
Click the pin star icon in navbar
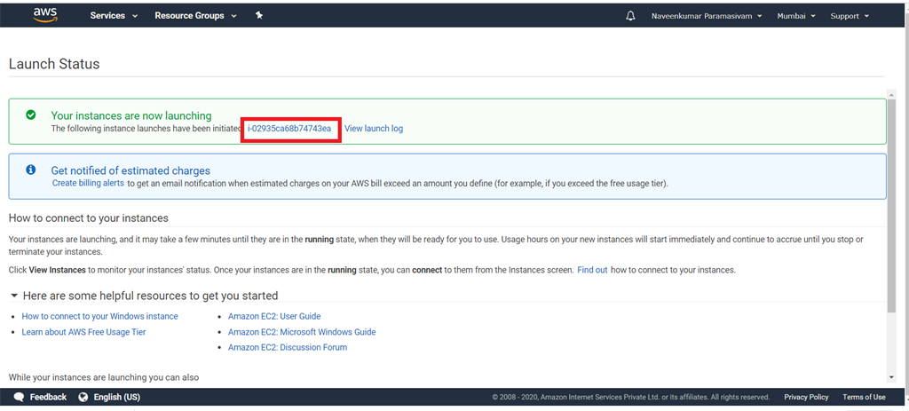tap(259, 16)
